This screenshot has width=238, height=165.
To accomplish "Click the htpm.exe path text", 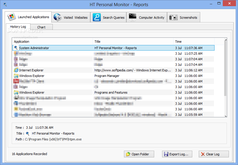I will (53, 139).
